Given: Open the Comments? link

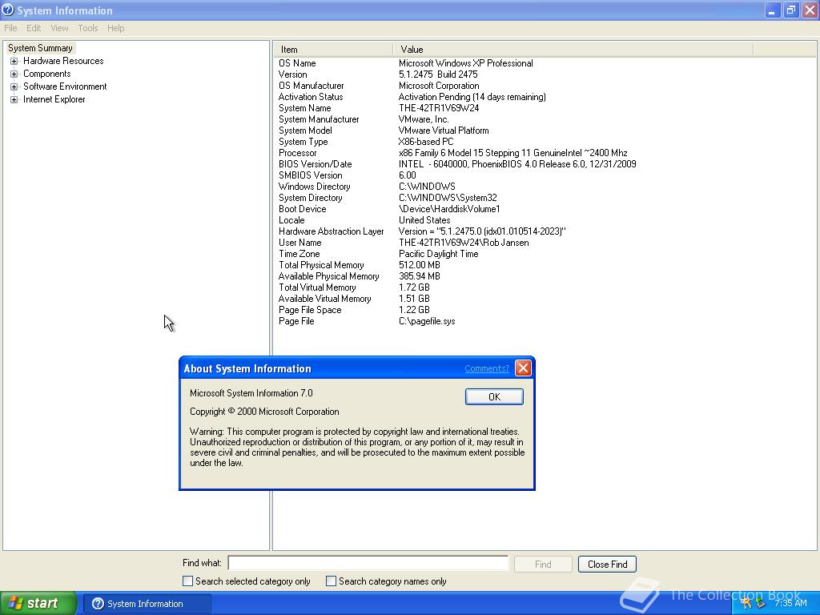Looking at the screenshot, I should [486, 368].
